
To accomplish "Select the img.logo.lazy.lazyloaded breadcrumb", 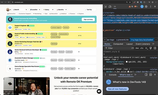I will click(x=142, y=40).
